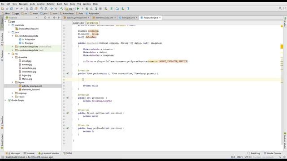The height and width of the screenshot is (161, 287).
Task: Open elemento_lista.xml from layout folder
Action: [31, 89]
